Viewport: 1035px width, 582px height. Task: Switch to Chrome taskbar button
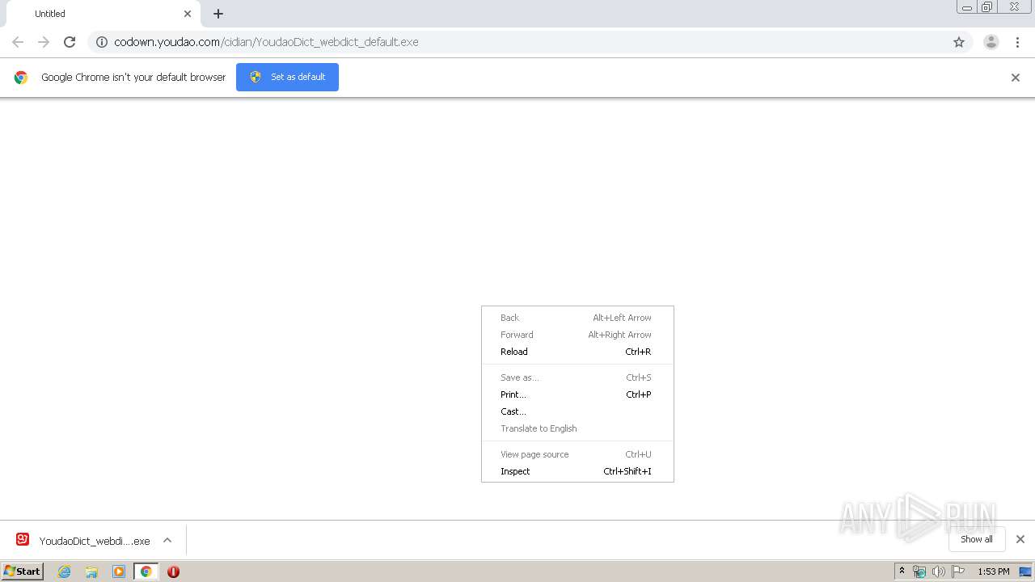click(146, 571)
